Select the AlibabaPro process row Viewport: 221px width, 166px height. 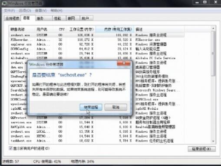click(97, 58)
